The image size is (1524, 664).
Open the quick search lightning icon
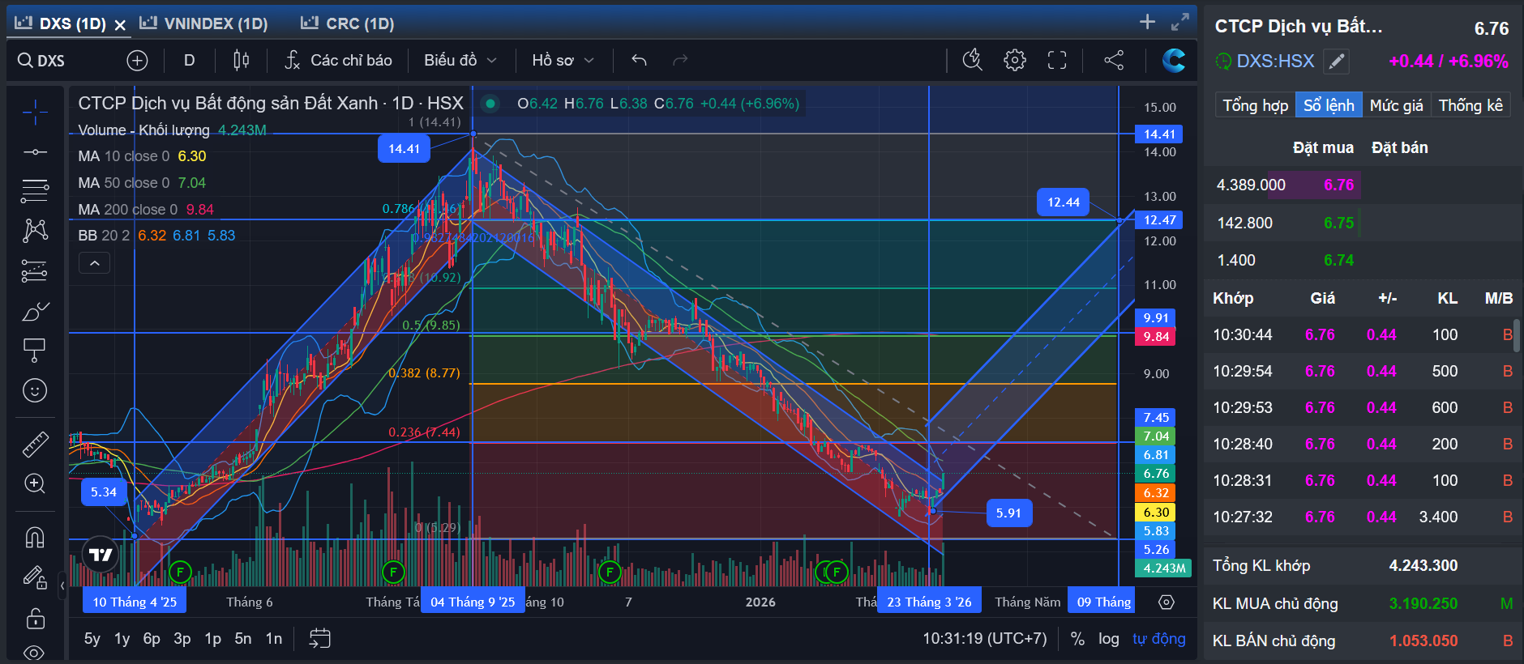(972, 60)
